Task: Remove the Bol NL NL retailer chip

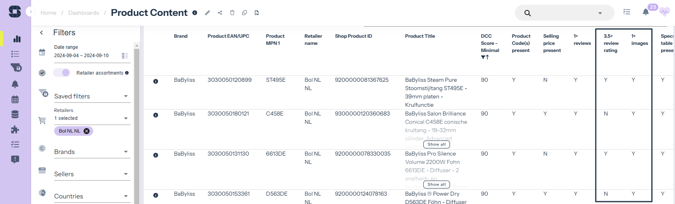Action: (86, 131)
